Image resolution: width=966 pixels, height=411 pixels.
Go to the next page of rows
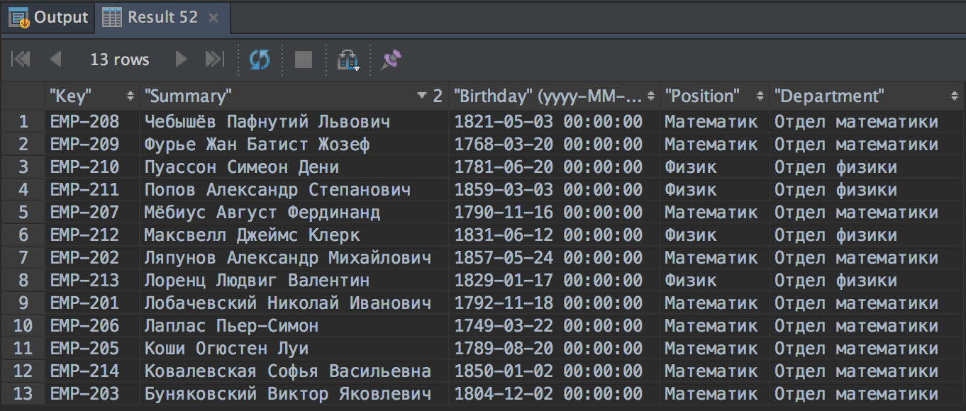click(182, 60)
